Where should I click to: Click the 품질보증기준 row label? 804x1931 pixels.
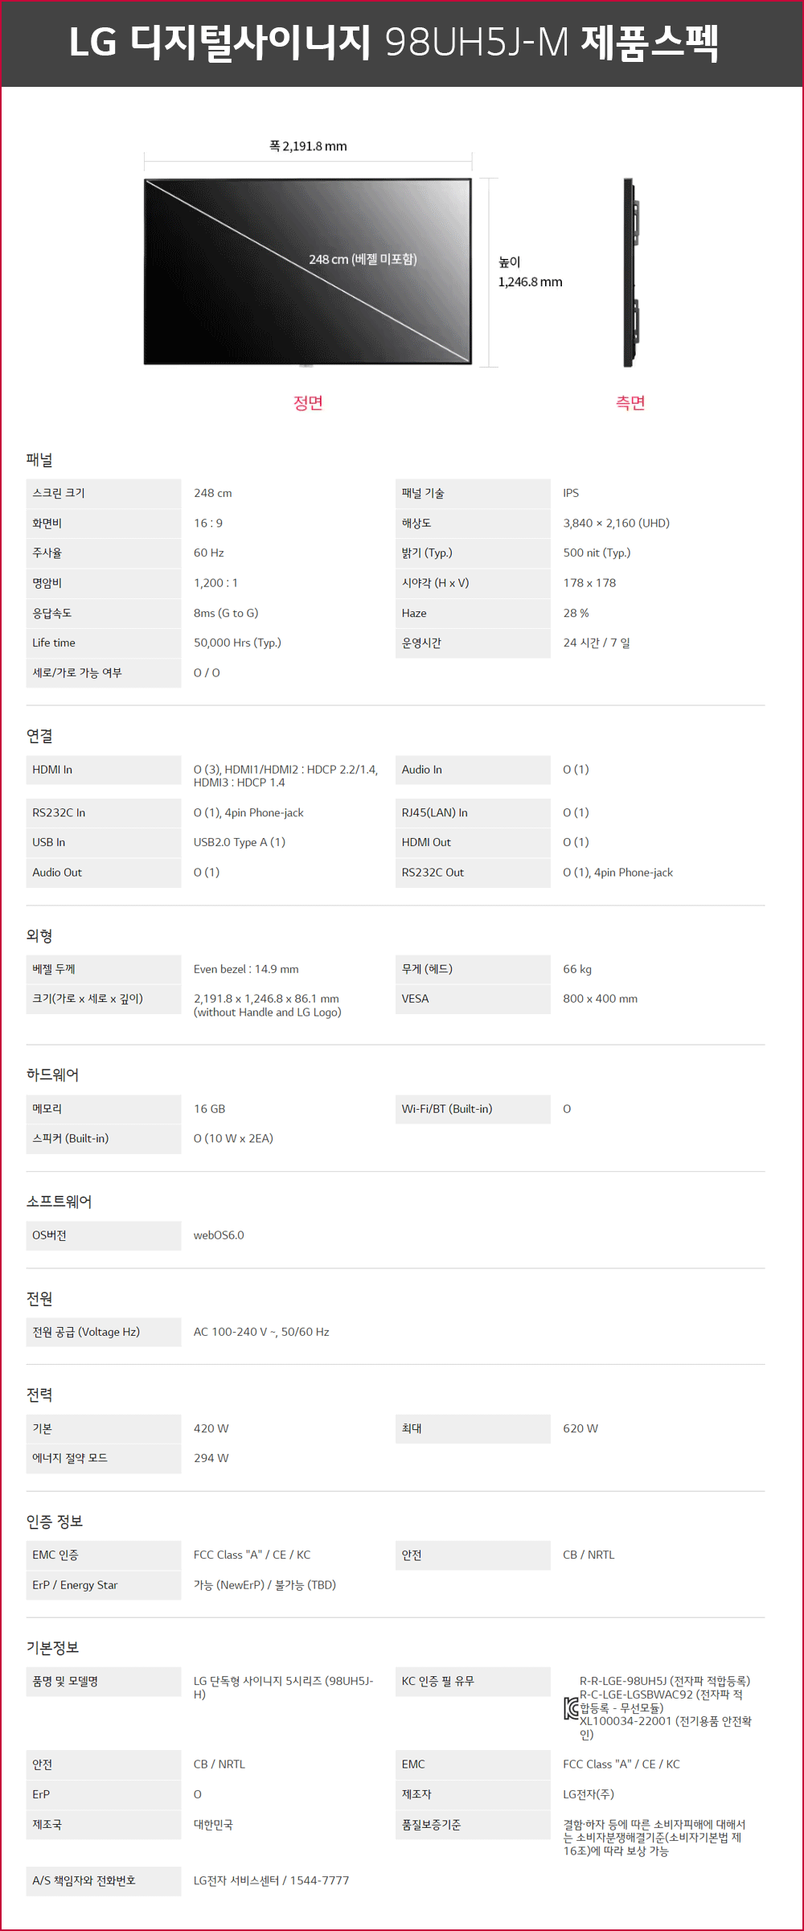pyautogui.click(x=473, y=1825)
